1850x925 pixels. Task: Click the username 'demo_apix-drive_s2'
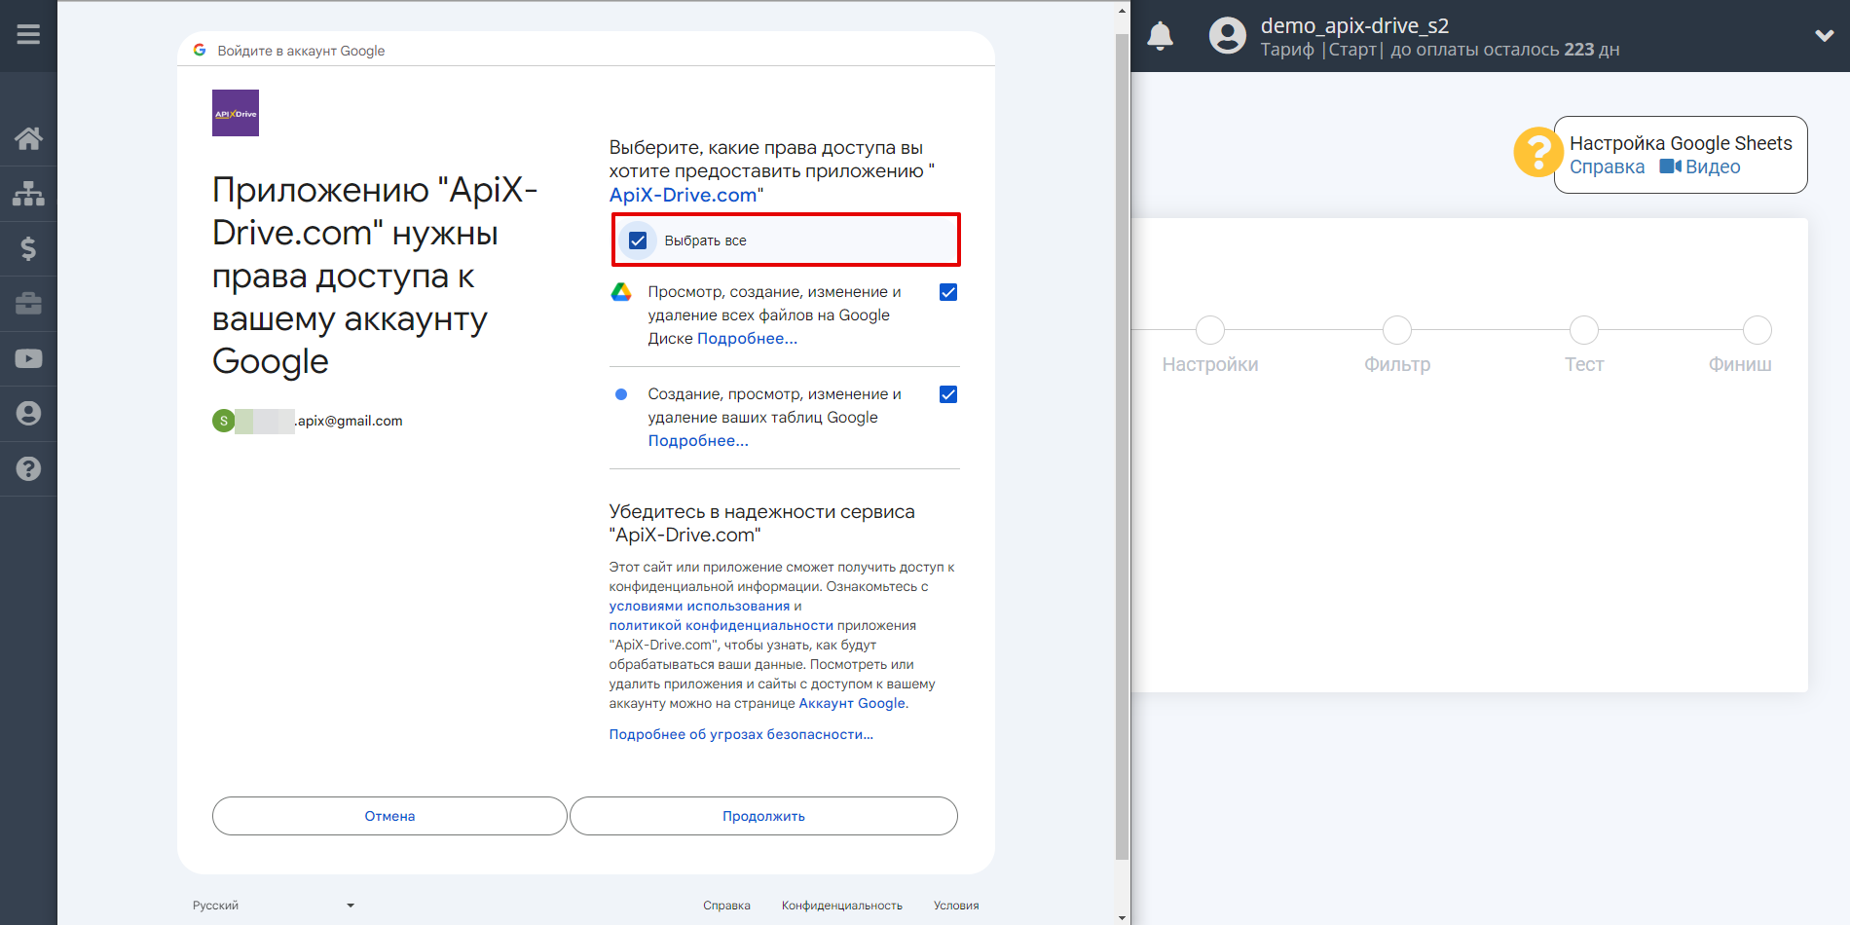coord(1354,25)
